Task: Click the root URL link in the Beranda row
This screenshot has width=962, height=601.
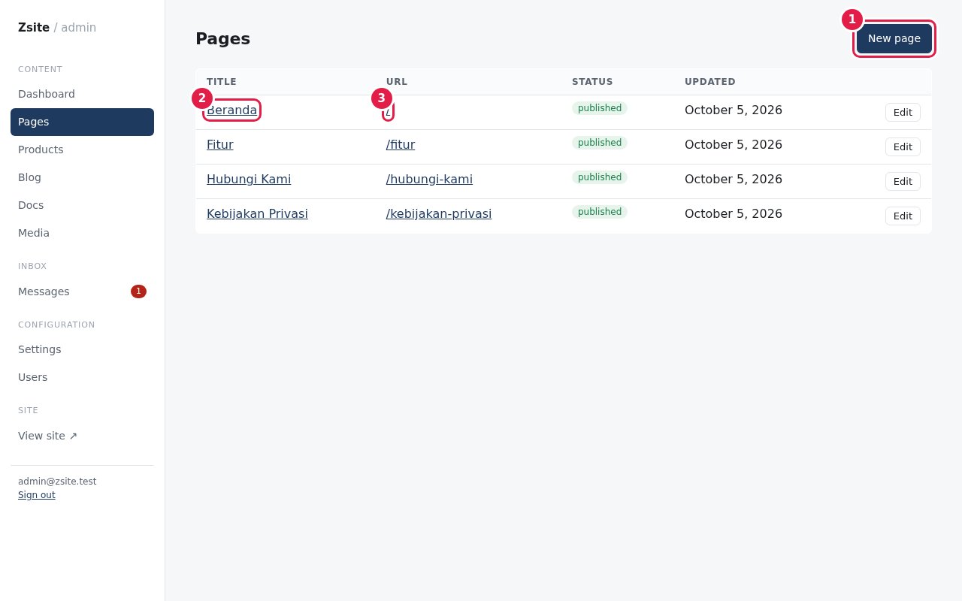Action: point(389,110)
